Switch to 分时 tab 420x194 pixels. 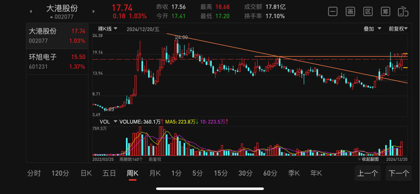[34, 173]
